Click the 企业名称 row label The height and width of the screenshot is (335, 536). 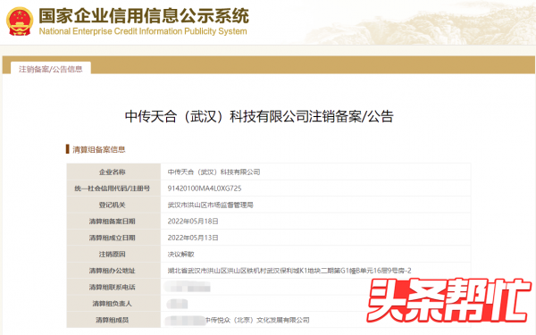(x=113, y=172)
